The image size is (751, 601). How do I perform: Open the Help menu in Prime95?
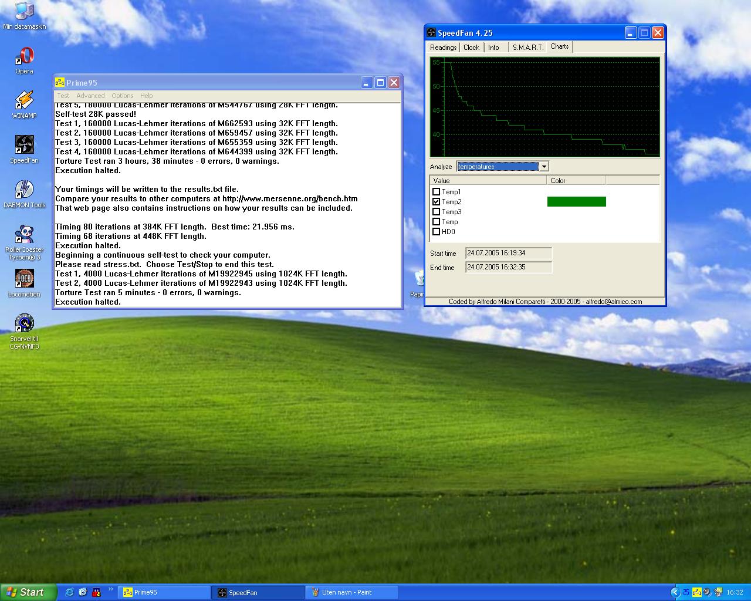click(147, 96)
